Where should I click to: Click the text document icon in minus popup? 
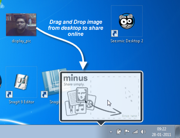pos(72,98)
